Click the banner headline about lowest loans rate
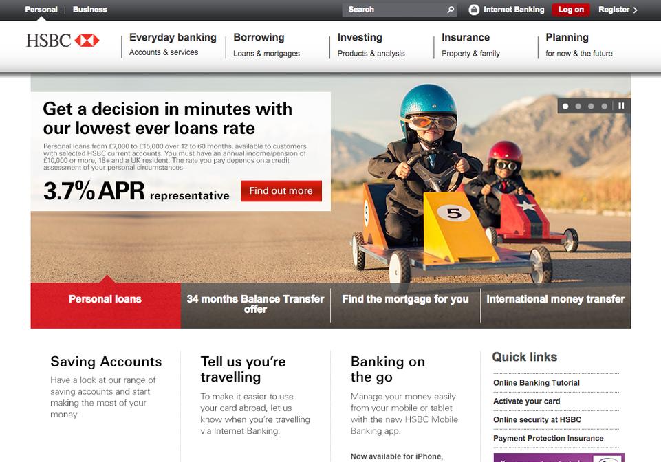The image size is (661, 462). (x=167, y=118)
